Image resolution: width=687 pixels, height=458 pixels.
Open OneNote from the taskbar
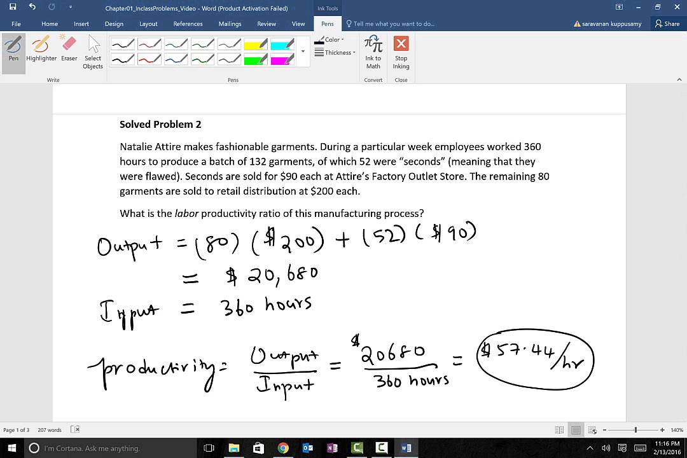coord(332,448)
